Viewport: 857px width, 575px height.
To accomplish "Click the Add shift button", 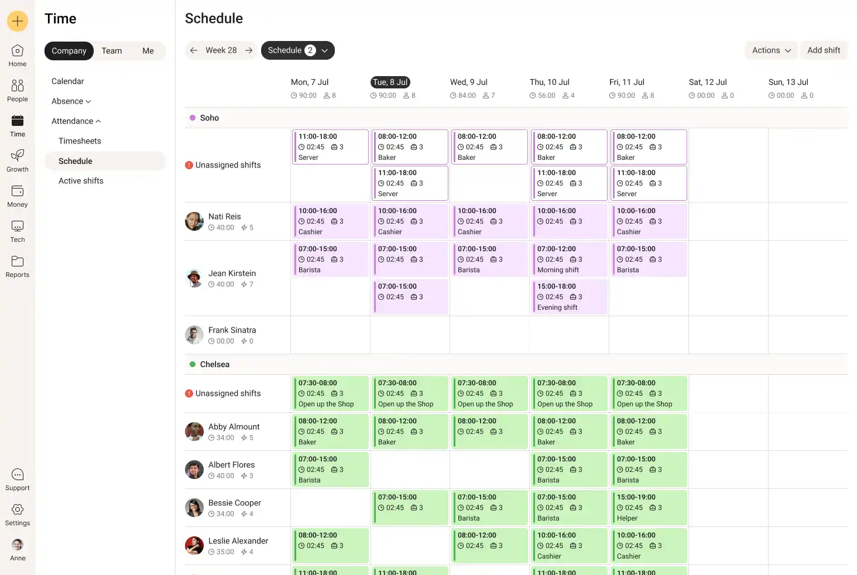I will coord(823,50).
